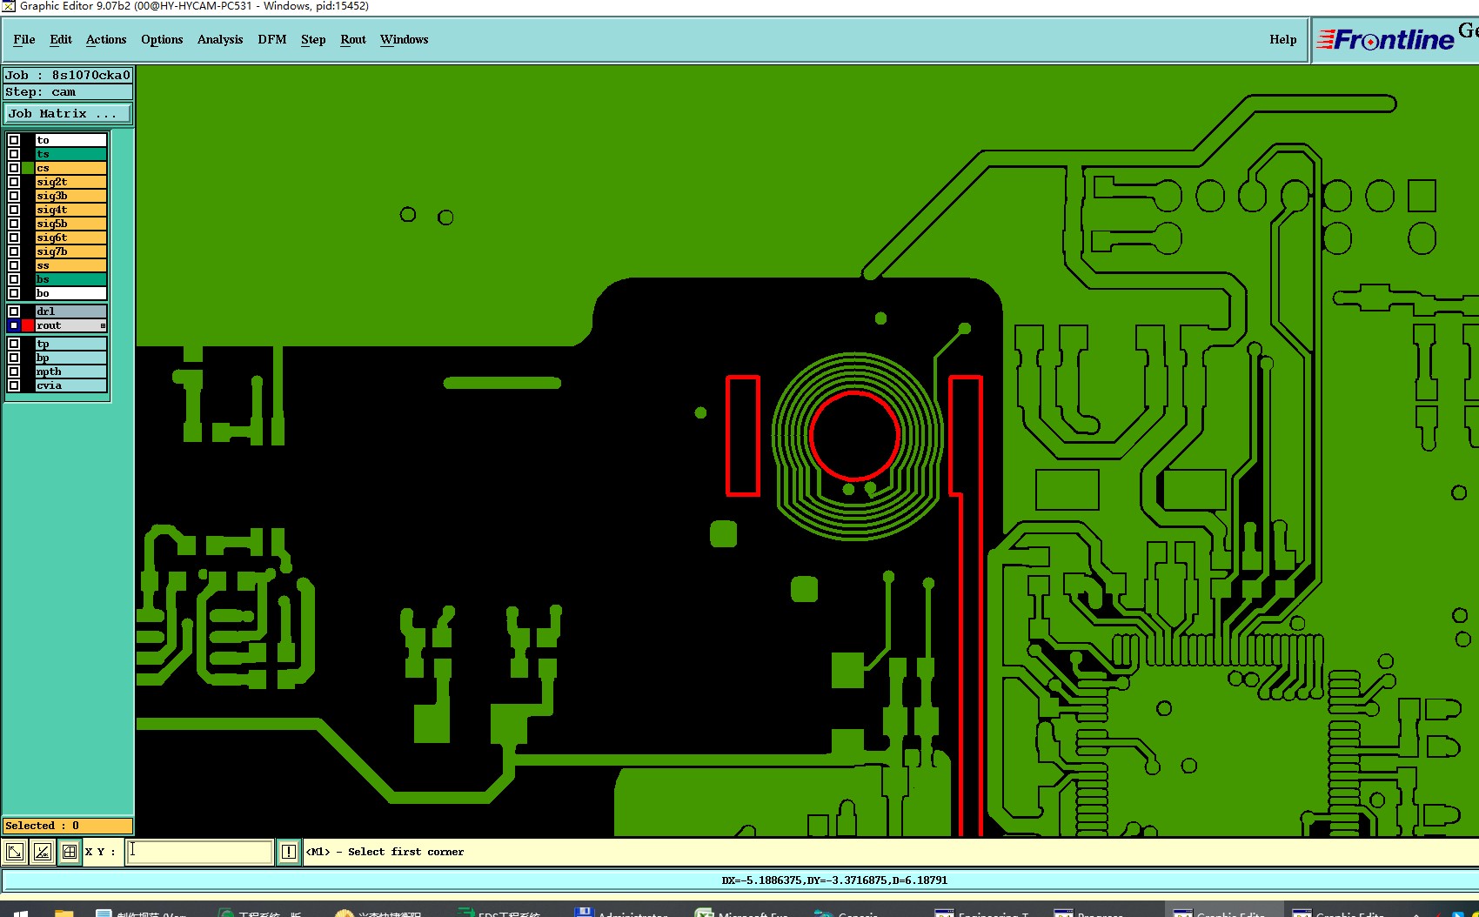Toggle the rout layer checkbox
The width and height of the screenshot is (1479, 917).
[14, 325]
